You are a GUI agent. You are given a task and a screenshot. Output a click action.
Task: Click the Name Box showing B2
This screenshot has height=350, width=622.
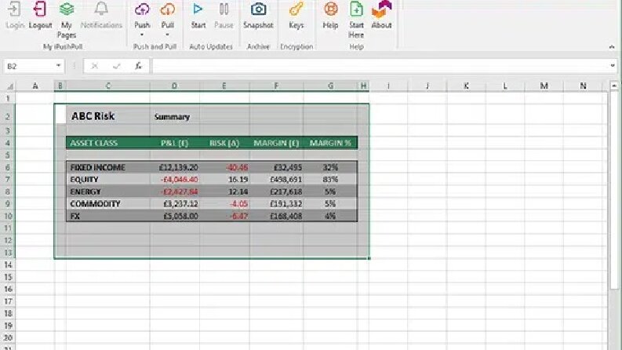tap(28, 66)
